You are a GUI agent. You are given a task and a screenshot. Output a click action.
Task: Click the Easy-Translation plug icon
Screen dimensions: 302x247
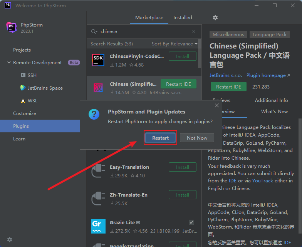coord(98,171)
